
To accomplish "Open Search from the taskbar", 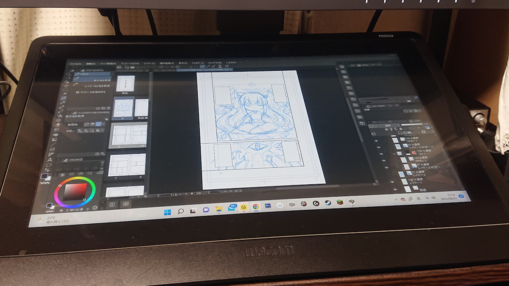I will [x=180, y=211].
